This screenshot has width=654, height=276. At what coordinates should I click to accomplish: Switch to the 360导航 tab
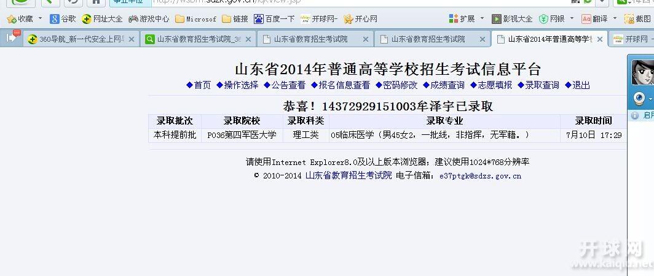pyautogui.click(x=76, y=39)
